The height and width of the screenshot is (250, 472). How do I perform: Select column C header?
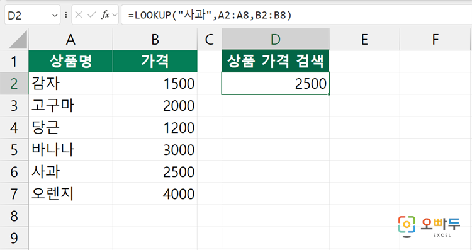[210, 40]
